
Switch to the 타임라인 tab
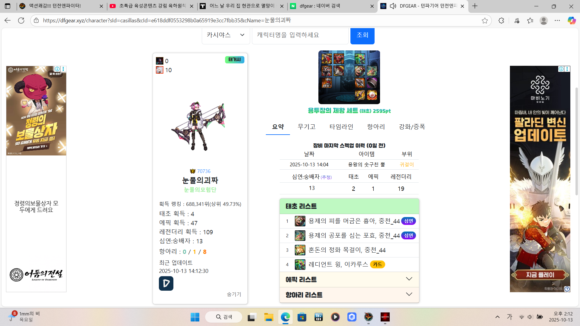tap(341, 127)
